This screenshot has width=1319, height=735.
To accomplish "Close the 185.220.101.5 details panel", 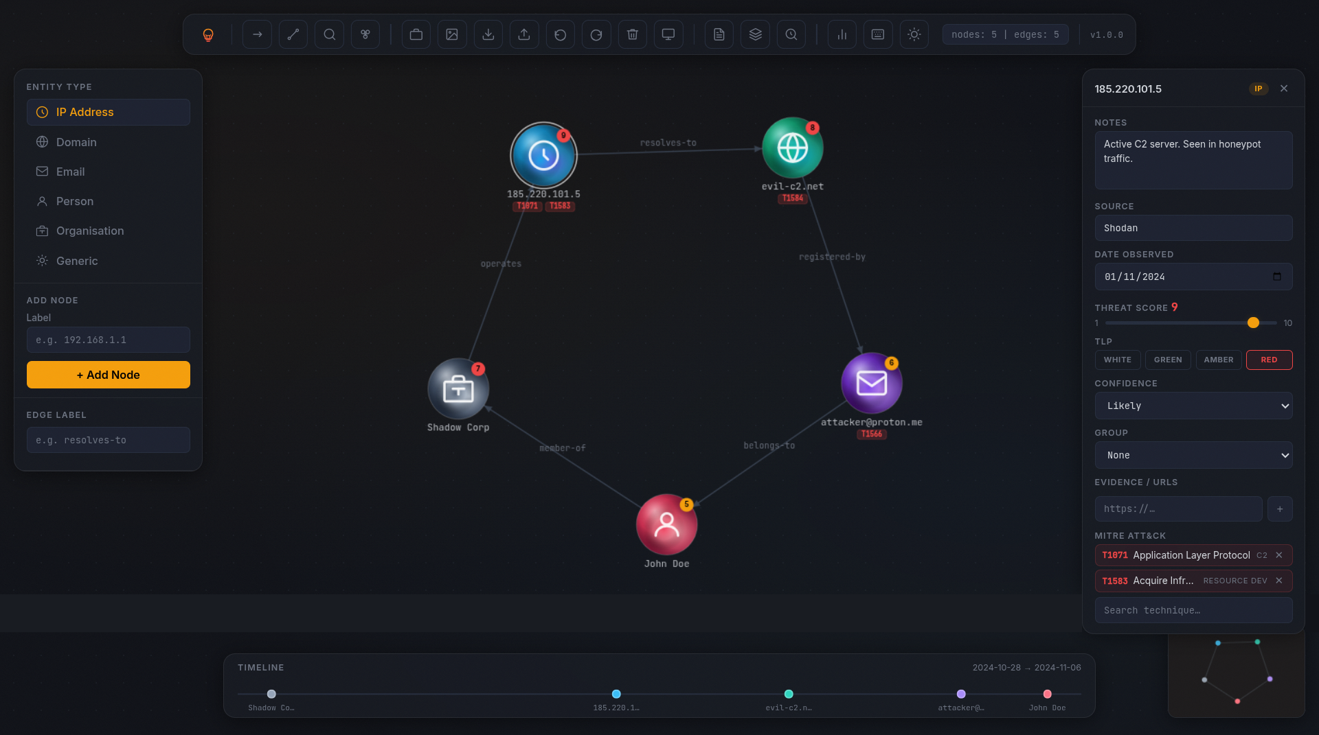I will click(1284, 89).
